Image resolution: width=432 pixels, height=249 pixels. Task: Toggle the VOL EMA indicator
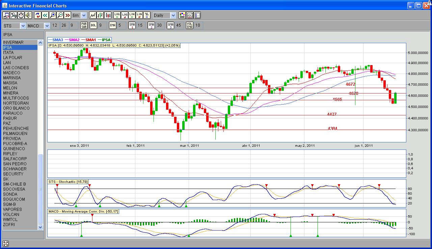tap(190, 25)
